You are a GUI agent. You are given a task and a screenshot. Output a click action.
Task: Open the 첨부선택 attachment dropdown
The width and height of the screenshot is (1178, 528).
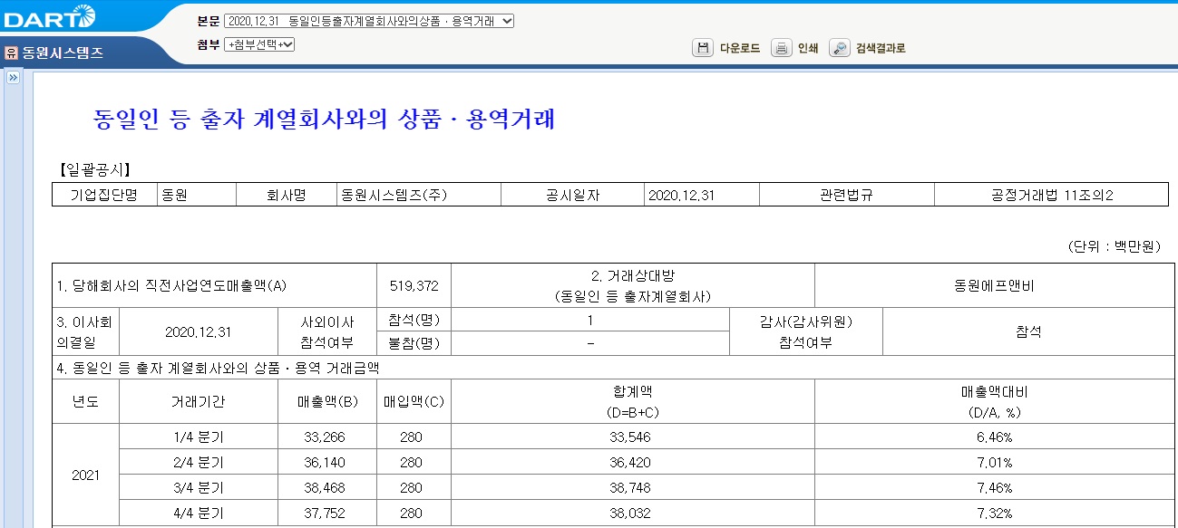pyautogui.click(x=259, y=44)
